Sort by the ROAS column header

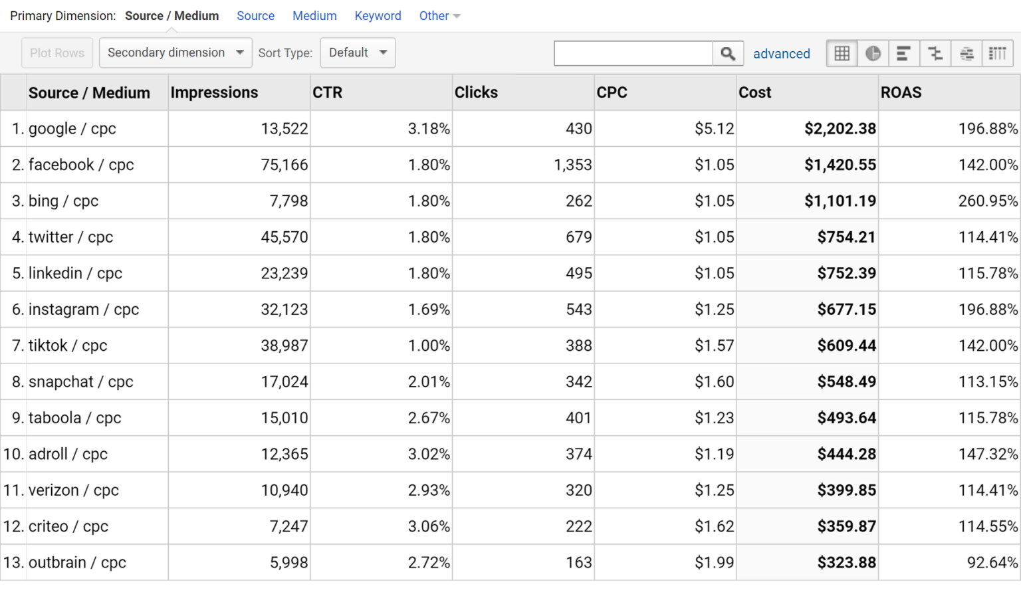tap(901, 93)
